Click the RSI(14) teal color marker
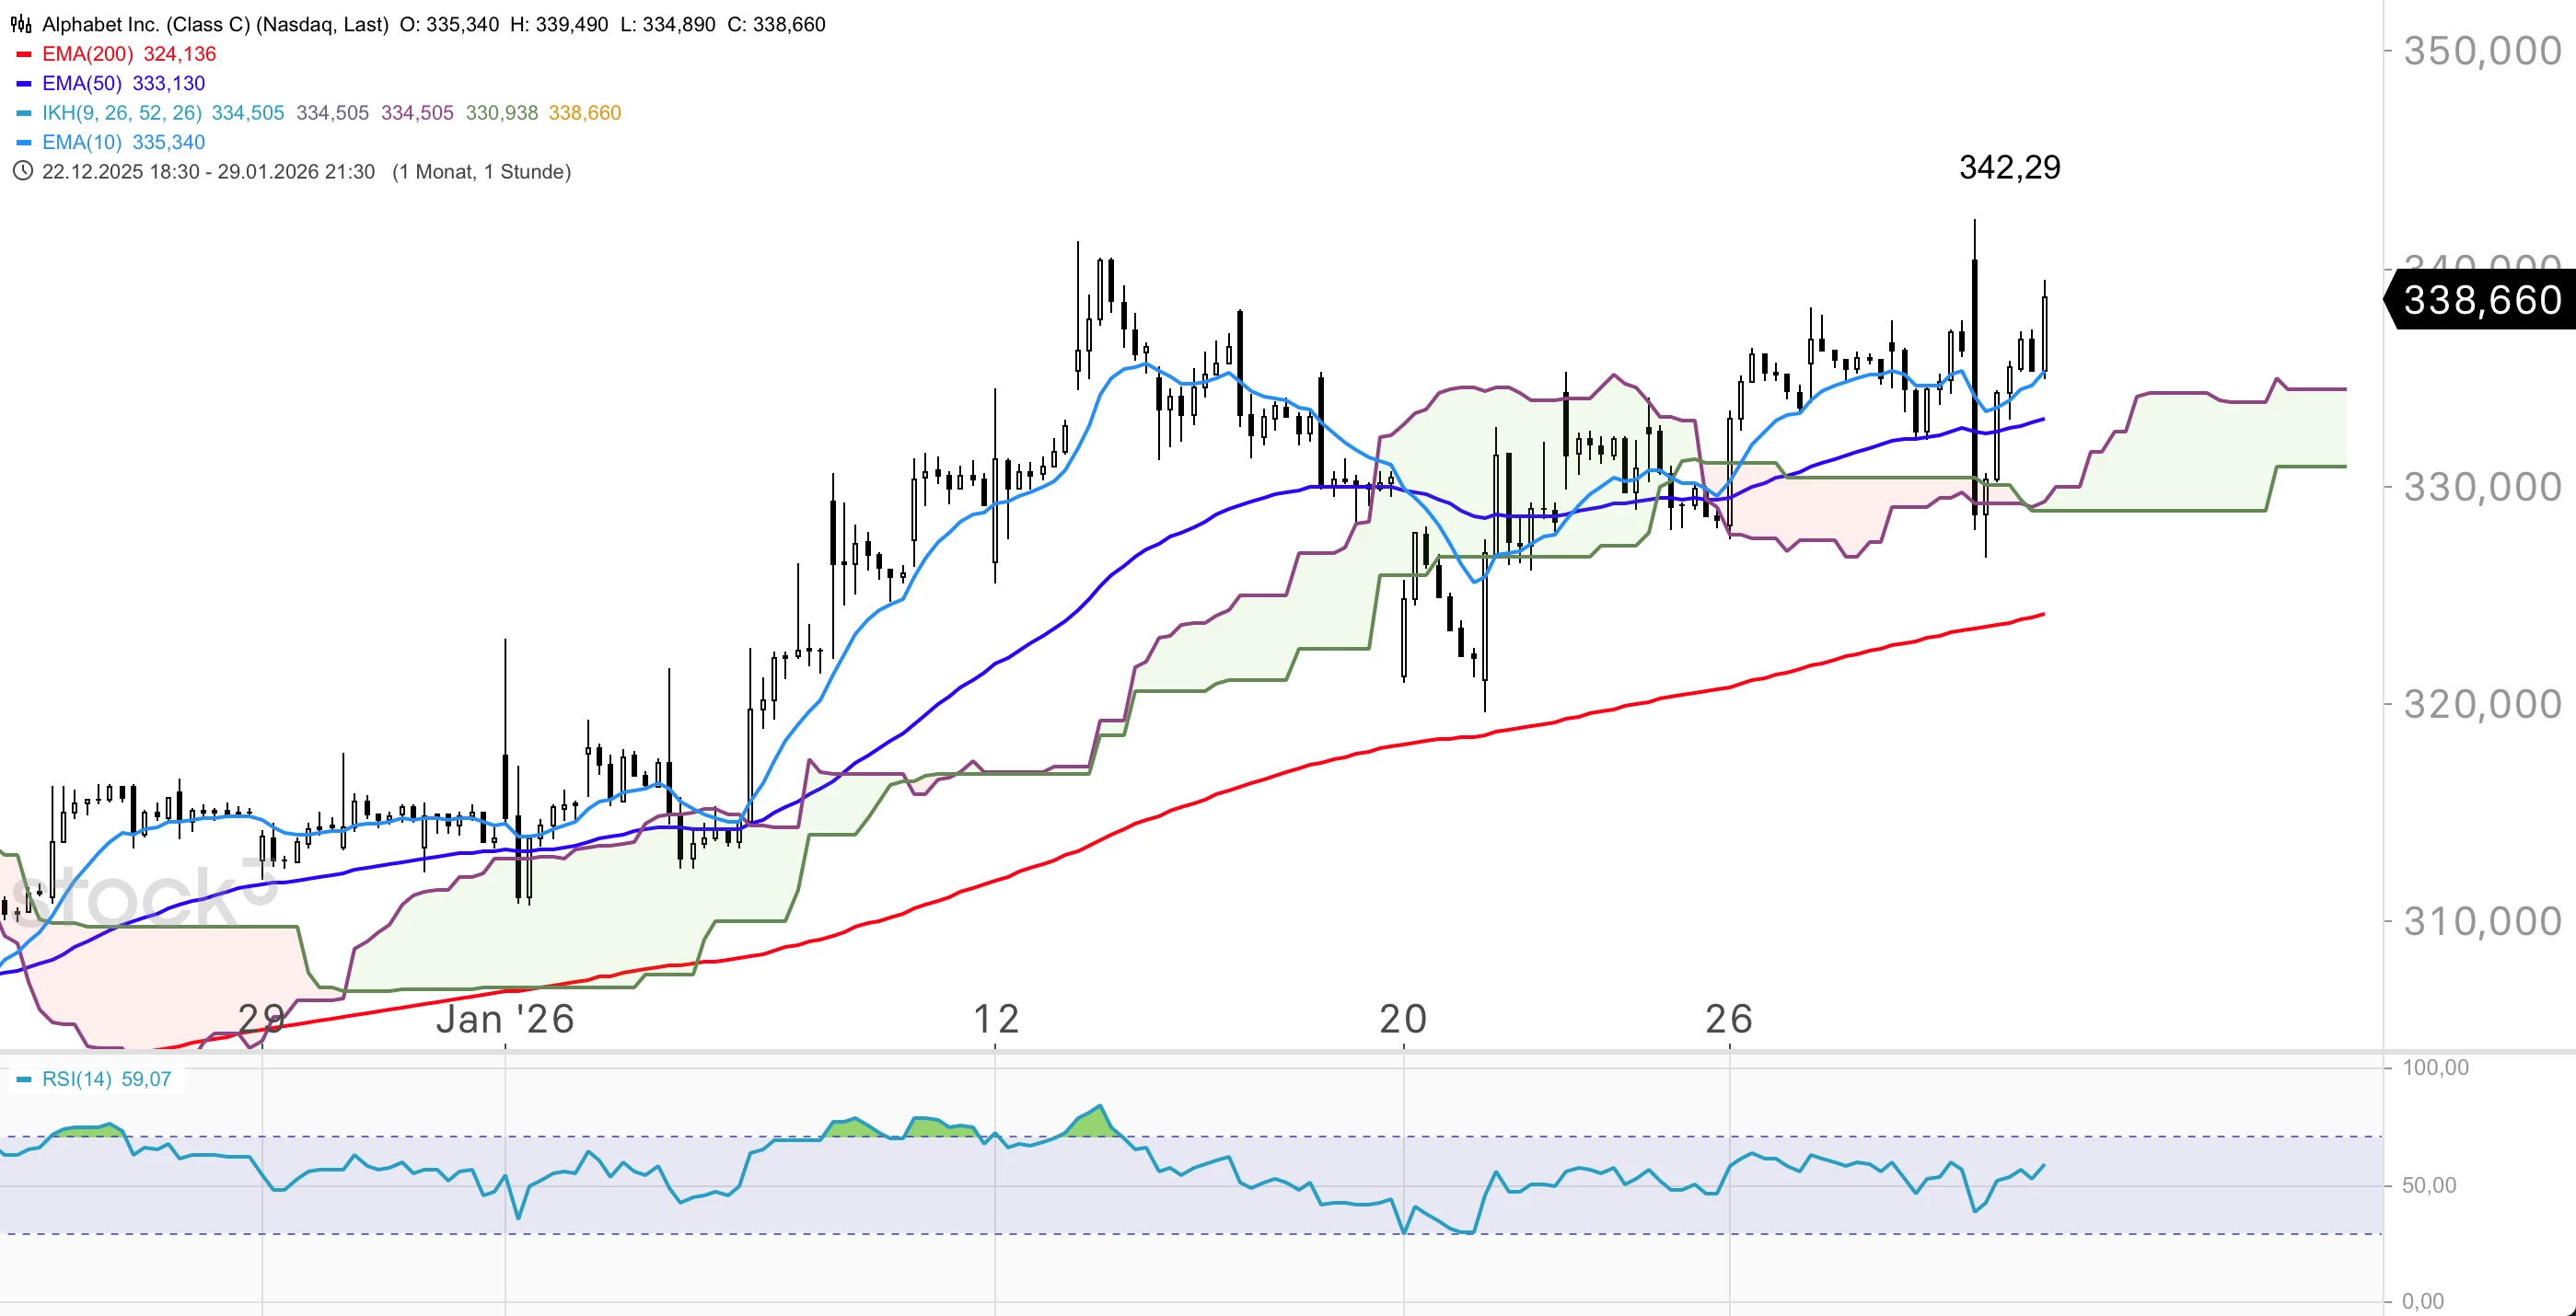Image resolution: width=2576 pixels, height=1316 pixels. click(x=24, y=1079)
